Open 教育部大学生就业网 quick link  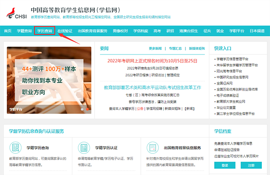point(231,102)
